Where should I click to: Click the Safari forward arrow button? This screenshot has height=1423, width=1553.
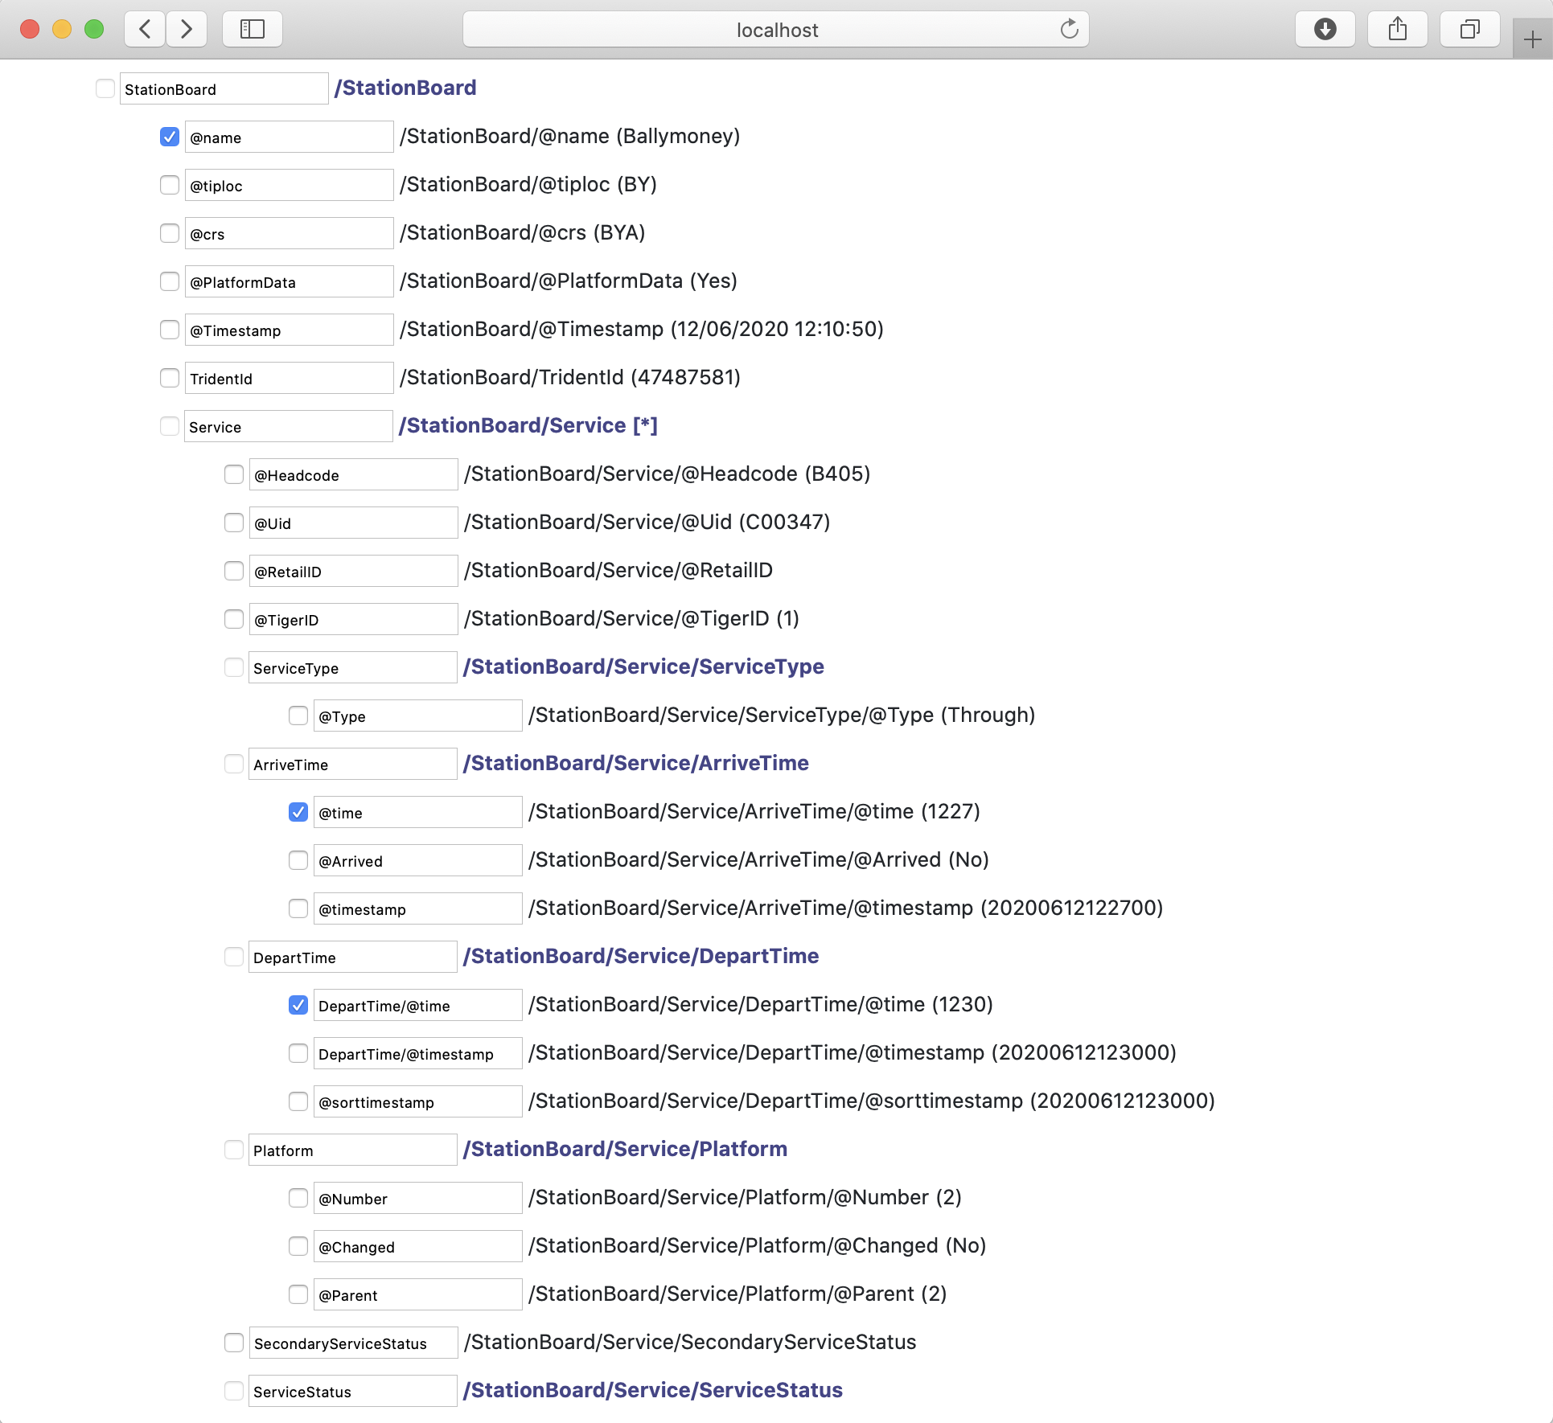coord(187,30)
